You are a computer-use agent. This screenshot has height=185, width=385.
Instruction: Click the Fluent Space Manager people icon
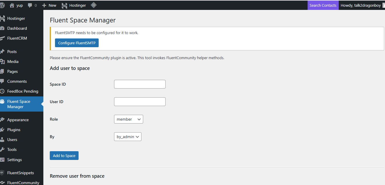coord(2,102)
